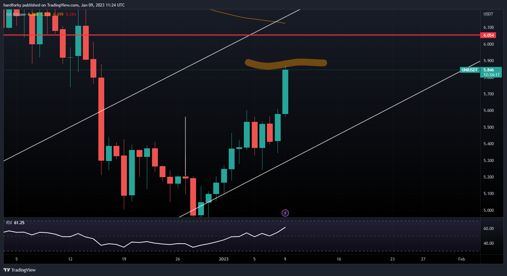Click the date label 26 on time axis
The width and height of the screenshot is (507, 276).
pos(177,259)
